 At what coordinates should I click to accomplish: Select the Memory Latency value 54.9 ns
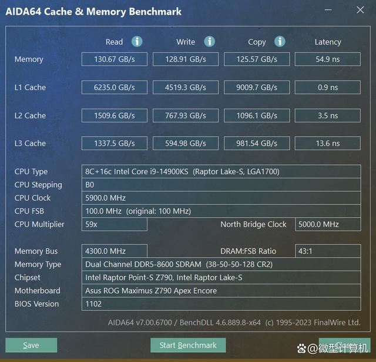[327, 59]
